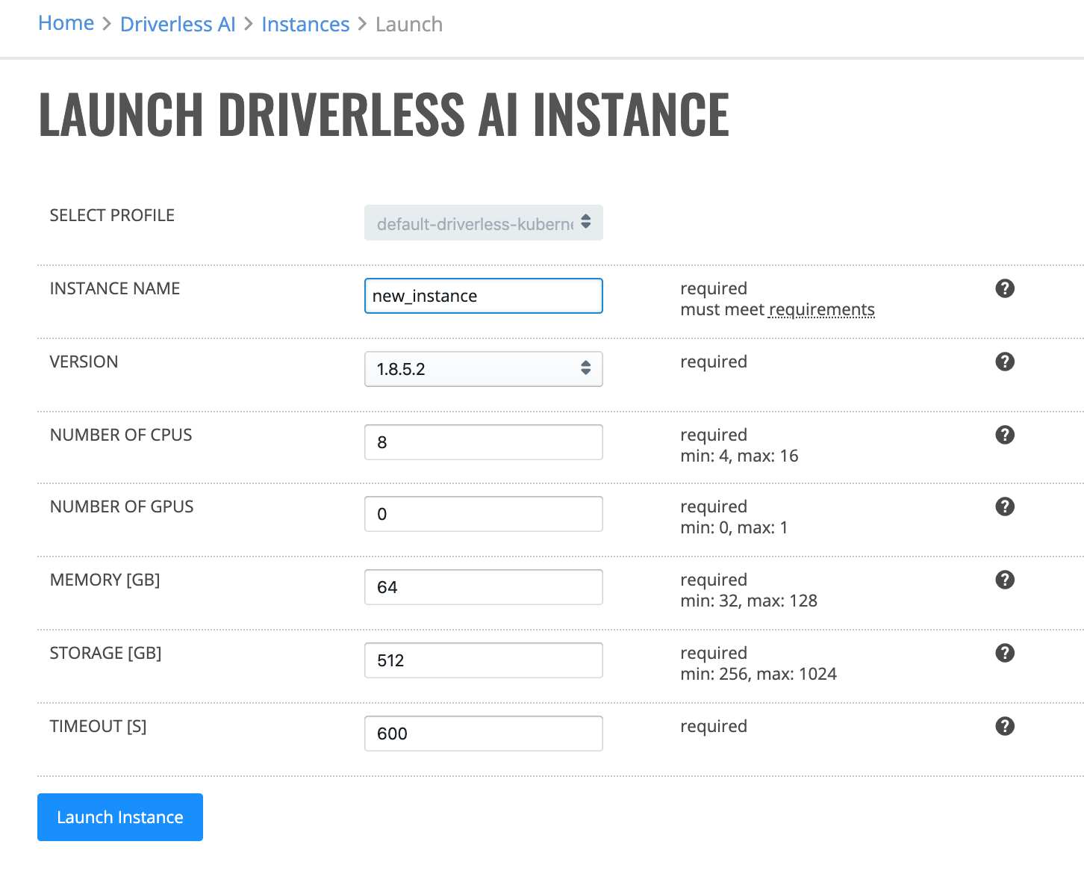The width and height of the screenshot is (1084, 871).
Task: Click the NUMBER OF CPUS label
Action: tap(121, 435)
